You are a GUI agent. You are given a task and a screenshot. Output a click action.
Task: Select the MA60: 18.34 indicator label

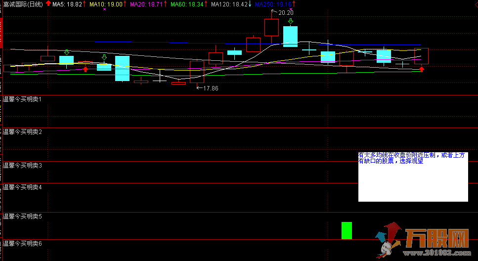coord(186,4)
